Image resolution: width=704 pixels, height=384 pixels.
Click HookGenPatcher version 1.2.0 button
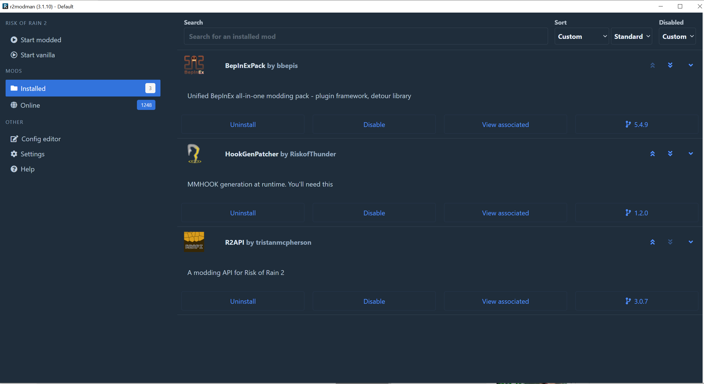tap(637, 213)
